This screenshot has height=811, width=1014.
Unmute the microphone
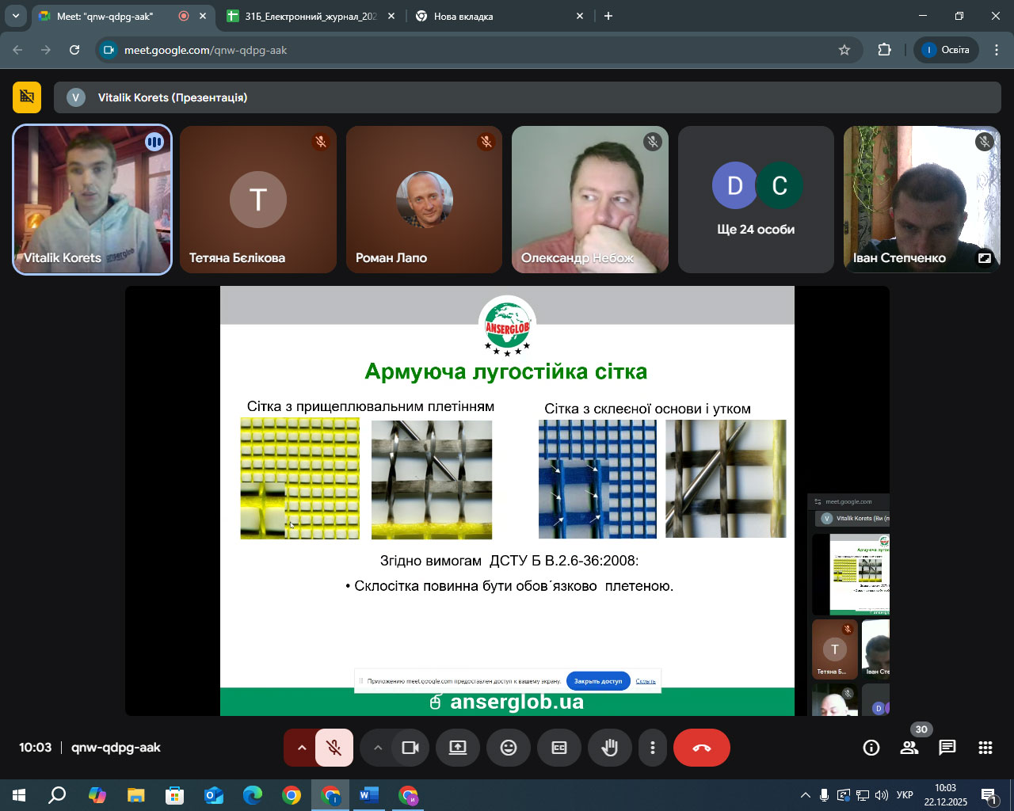click(x=334, y=748)
